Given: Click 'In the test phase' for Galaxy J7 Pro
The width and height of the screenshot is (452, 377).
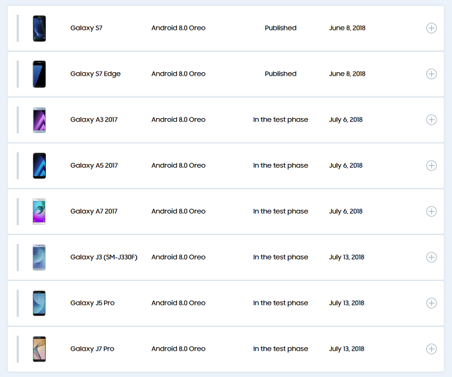Looking at the screenshot, I should click(x=280, y=349).
